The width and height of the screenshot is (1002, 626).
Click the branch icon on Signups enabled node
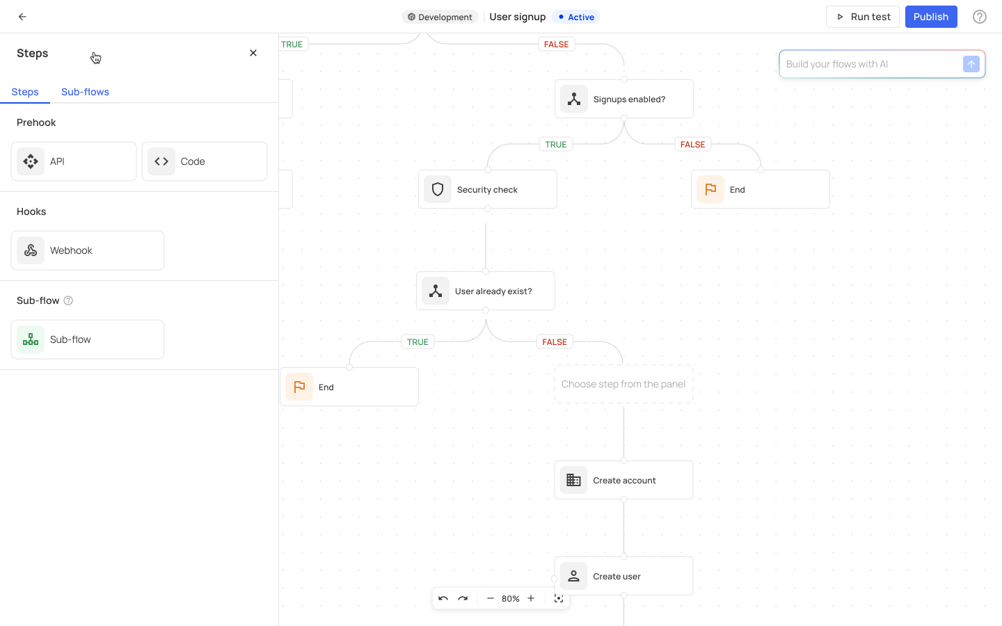(573, 98)
